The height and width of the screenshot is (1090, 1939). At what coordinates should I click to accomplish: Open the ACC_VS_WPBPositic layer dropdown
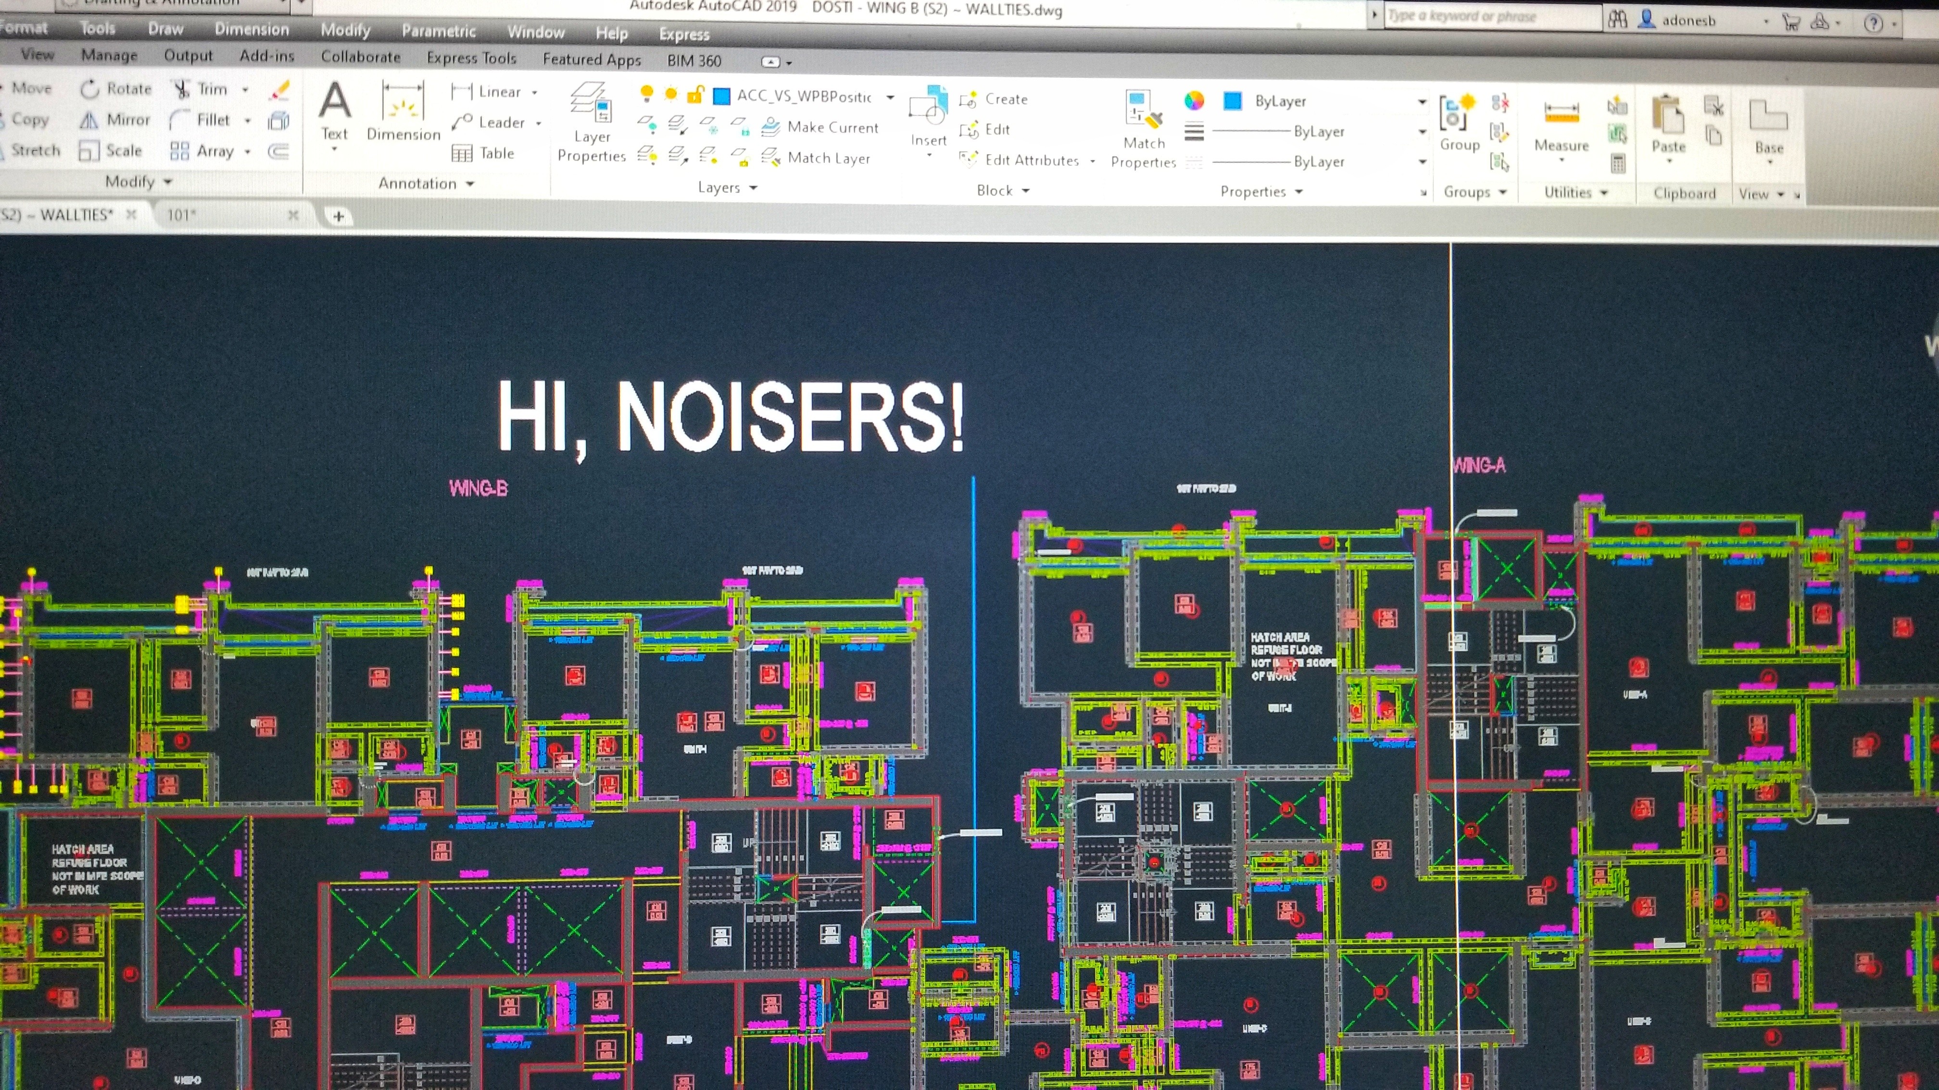coord(891,97)
